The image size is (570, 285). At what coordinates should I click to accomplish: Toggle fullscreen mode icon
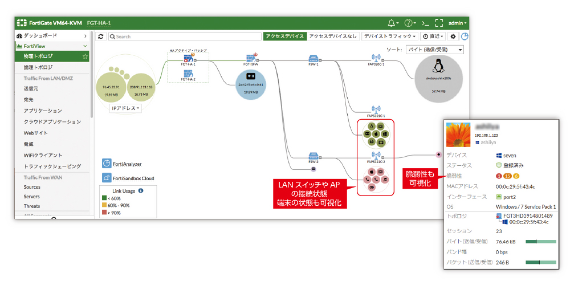click(x=439, y=23)
